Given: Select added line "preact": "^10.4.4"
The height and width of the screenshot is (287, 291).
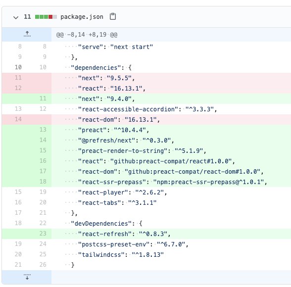Looking at the screenshot, I should pyautogui.click(x=146, y=130).
